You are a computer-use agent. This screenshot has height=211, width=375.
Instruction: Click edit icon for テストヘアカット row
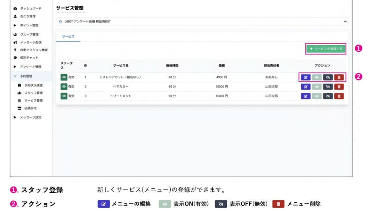point(305,77)
